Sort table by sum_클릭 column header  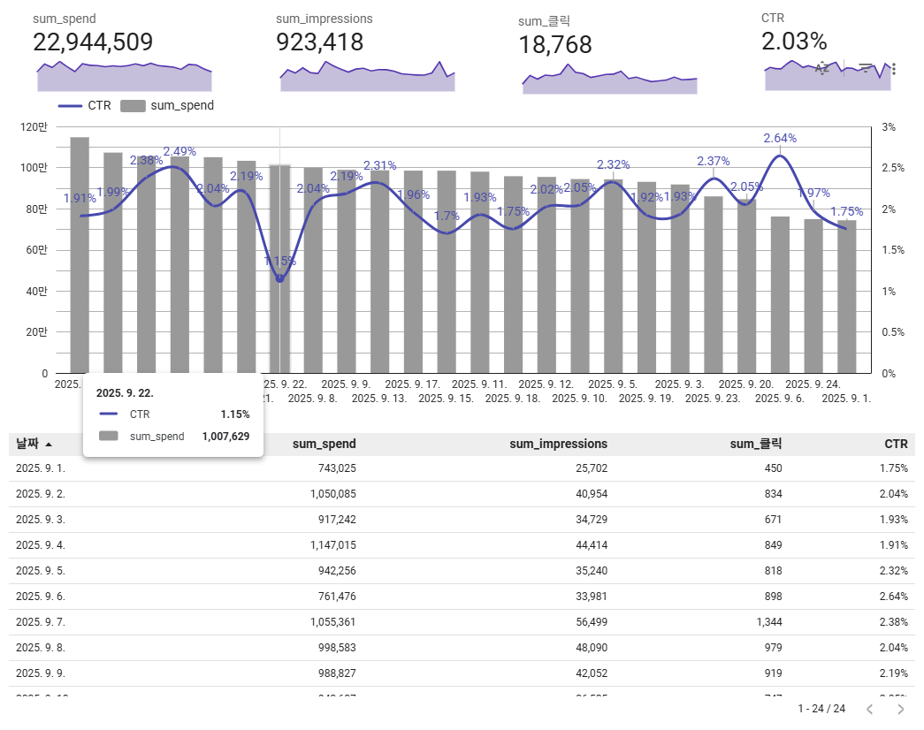pos(755,445)
